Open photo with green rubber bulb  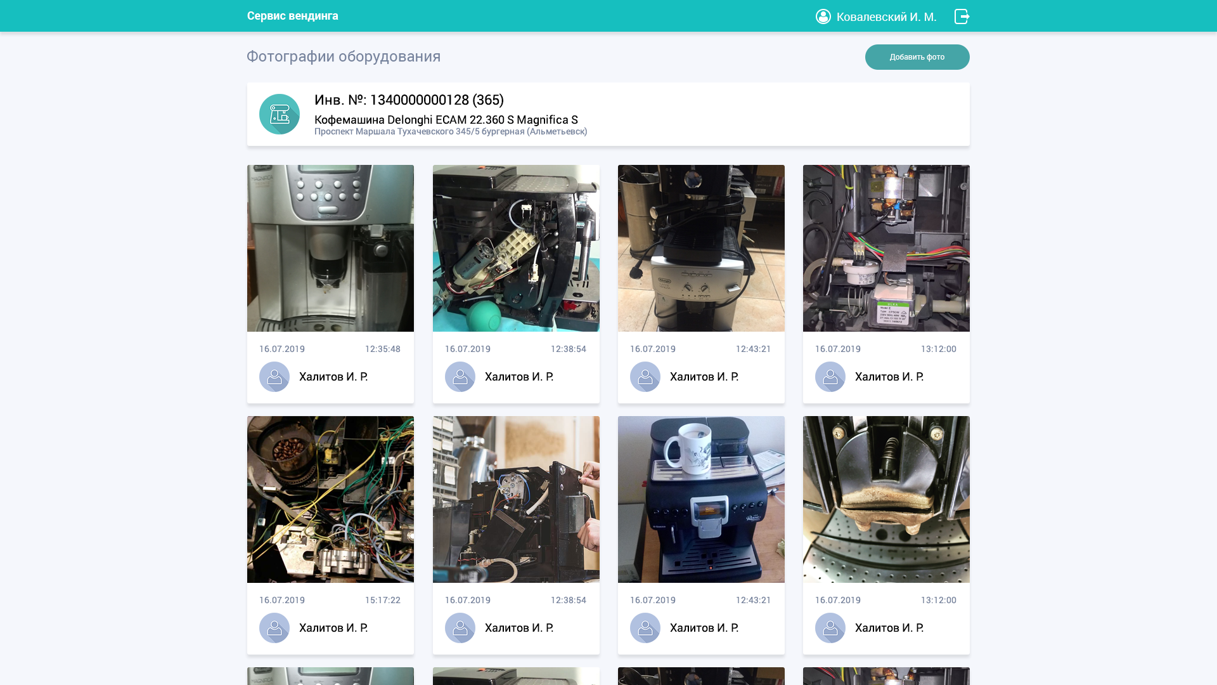click(x=516, y=248)
